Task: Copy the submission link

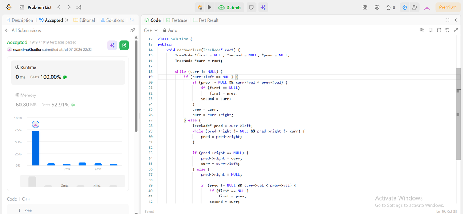Action: pyautogui.click(x=132, y=30)
